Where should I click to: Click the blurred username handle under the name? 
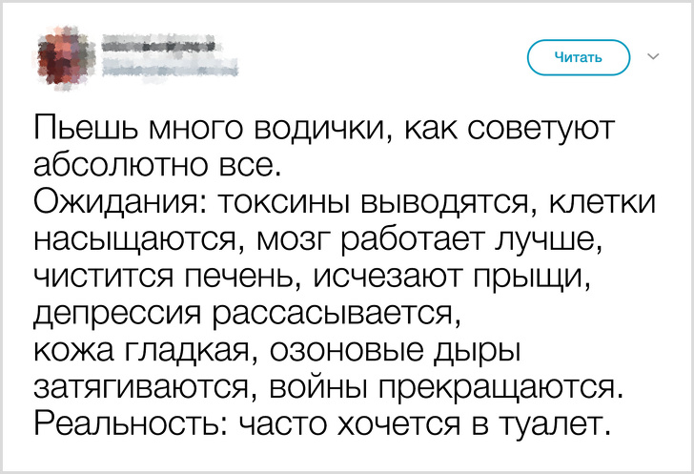[168, 66]
